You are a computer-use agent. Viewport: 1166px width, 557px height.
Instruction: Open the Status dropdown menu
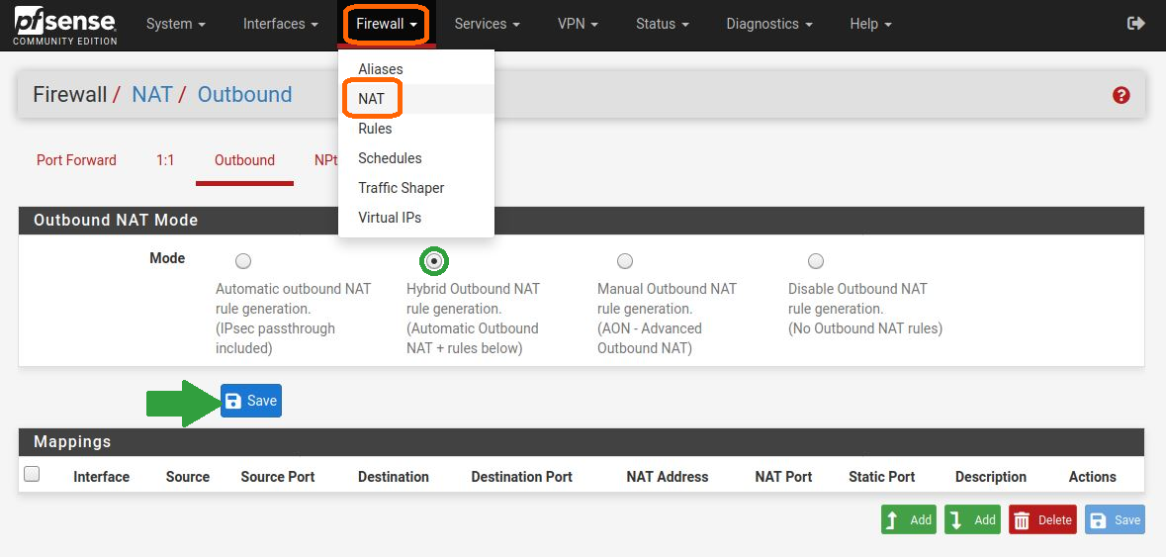[662, 24]
